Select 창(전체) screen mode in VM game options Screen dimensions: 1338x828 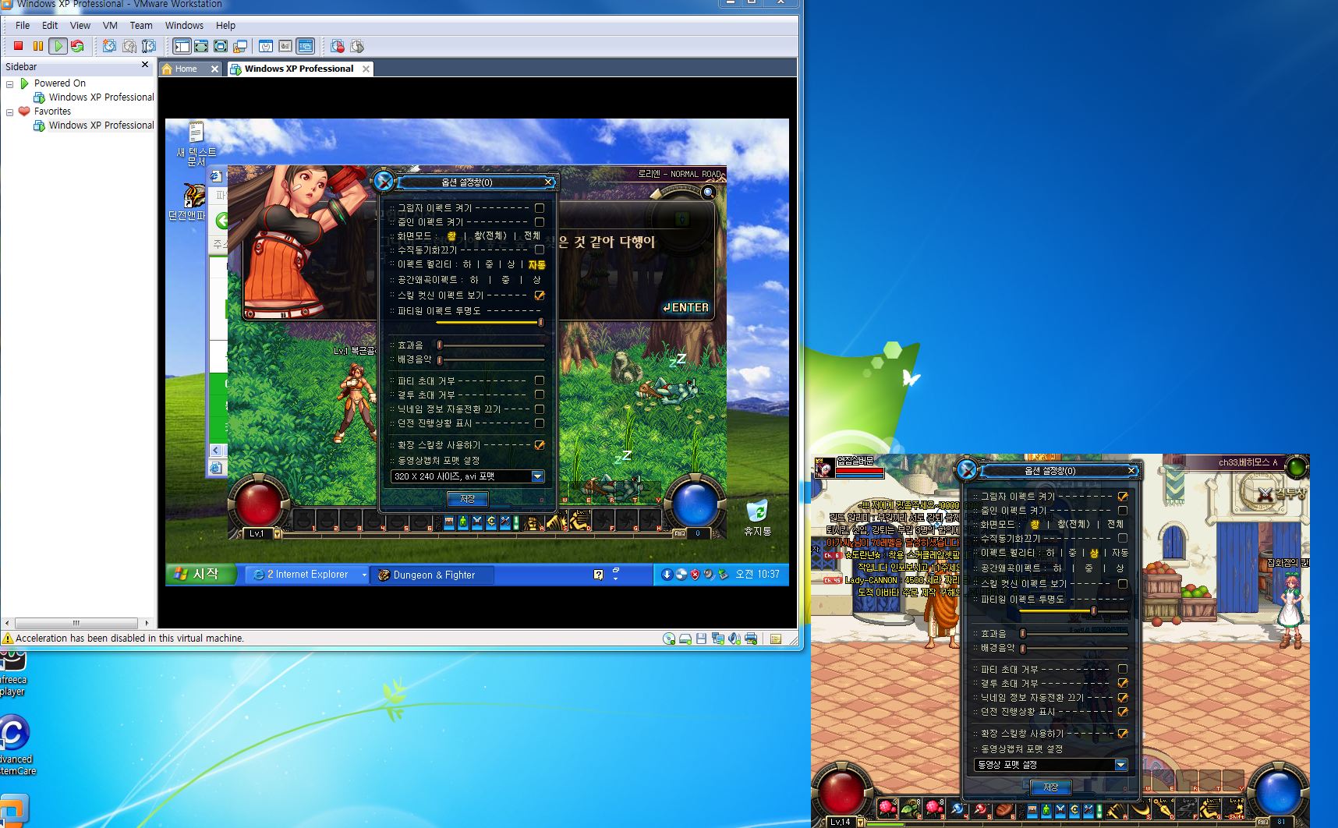coord(490,236)
